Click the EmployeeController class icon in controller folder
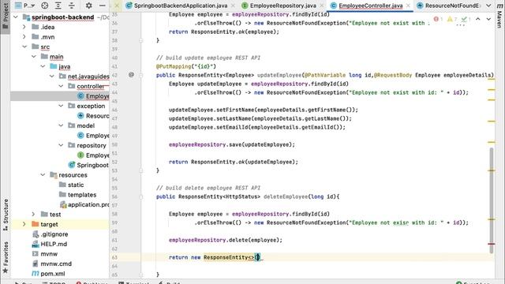 point(80,96)
